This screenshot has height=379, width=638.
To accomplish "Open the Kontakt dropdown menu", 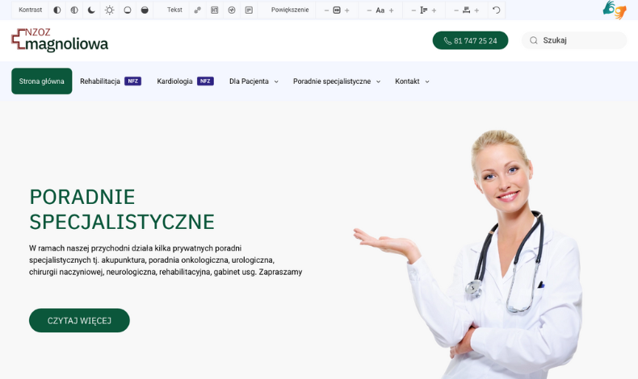I will tap(412, 81).
